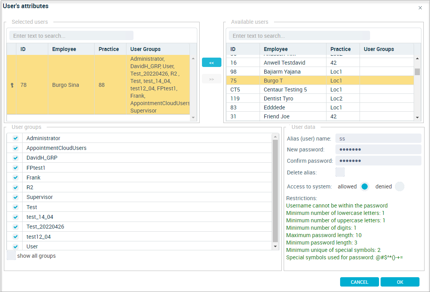Uncheck the User group checkbox
The height and width of the screenshot is (292, 430).
[x=16, y=246]
